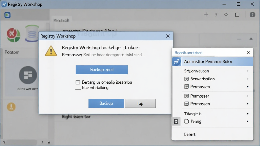Viewport: 260px width, 146px height.
Task: Click the Right tsien tor text below dialog
Action: tap(76, 117)
